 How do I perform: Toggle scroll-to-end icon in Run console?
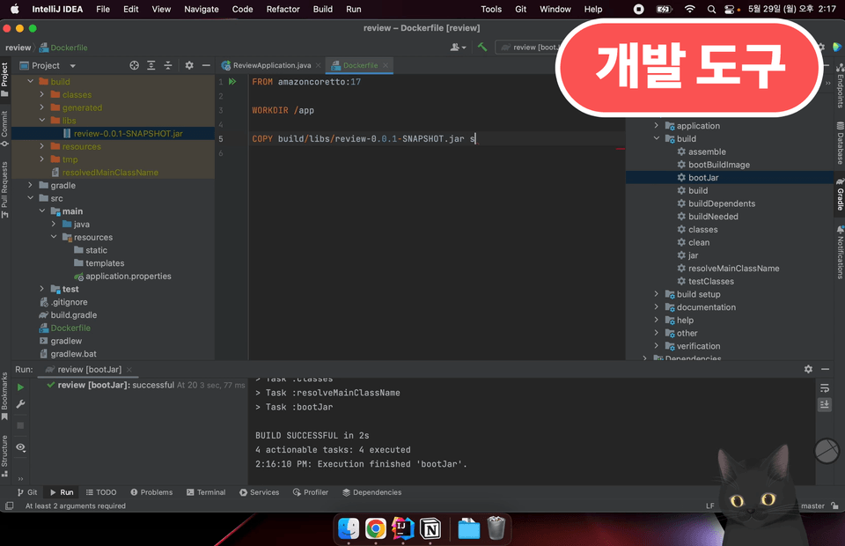click(825, 404)
